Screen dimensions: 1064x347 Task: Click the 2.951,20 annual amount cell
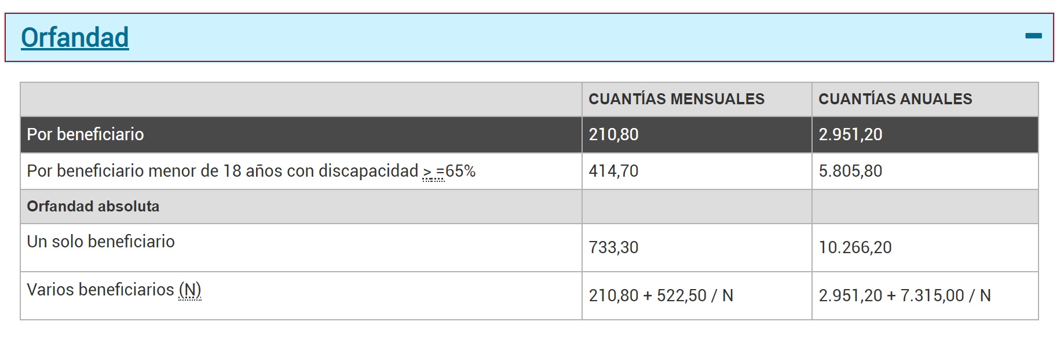pyautogui.click(x=925, y=134)
